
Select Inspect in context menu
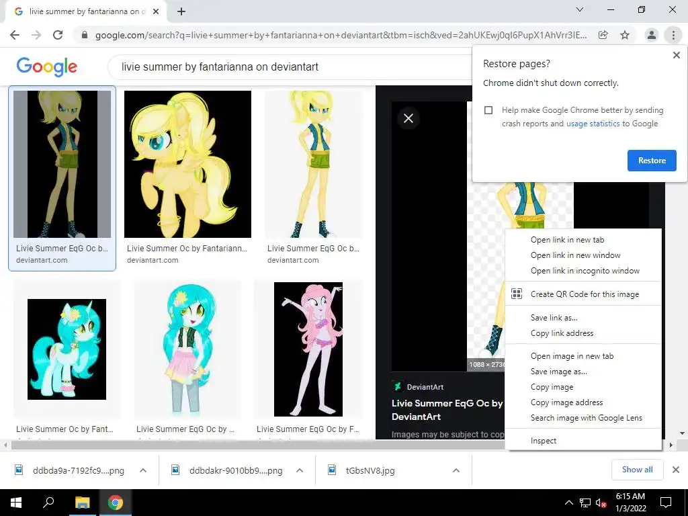tap(583, 441)
